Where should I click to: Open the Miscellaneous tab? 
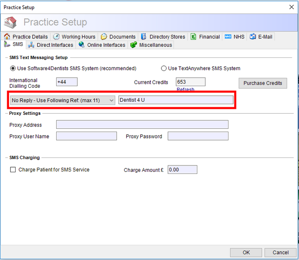[151, 45]
